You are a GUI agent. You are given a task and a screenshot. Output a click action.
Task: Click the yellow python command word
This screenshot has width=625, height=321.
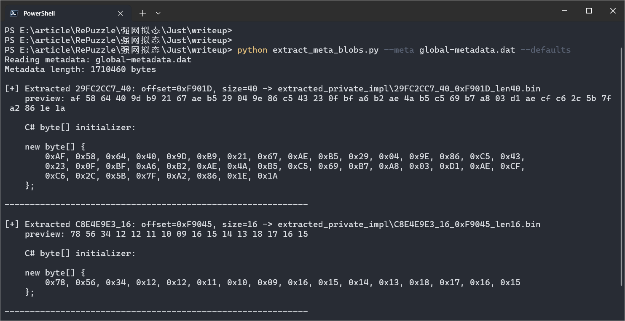252,50
